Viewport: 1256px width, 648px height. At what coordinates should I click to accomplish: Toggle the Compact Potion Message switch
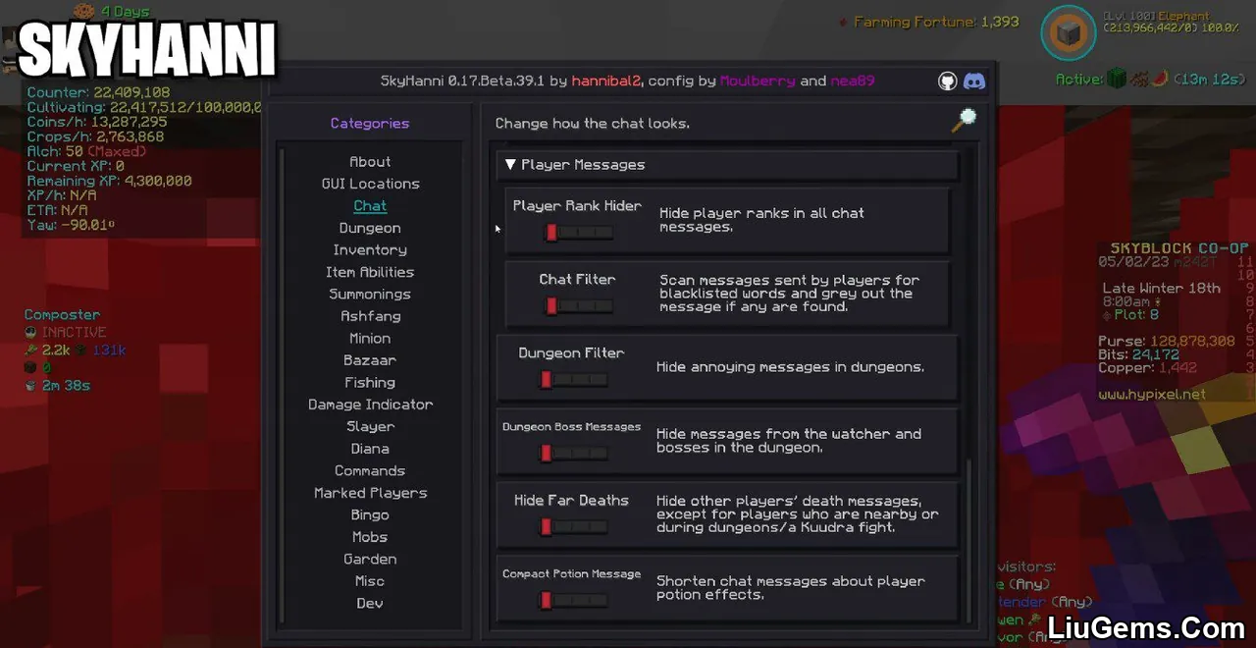[574, 601]
